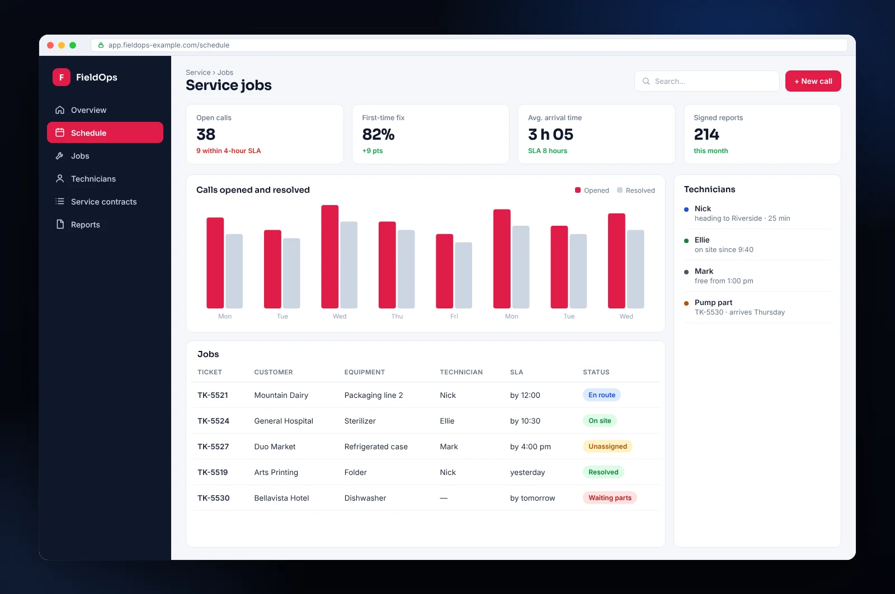Image resolution: width=895 pixels, height=594 pixels.
Task: Click the address bar lock icon
Action: (x=101, y=45)
